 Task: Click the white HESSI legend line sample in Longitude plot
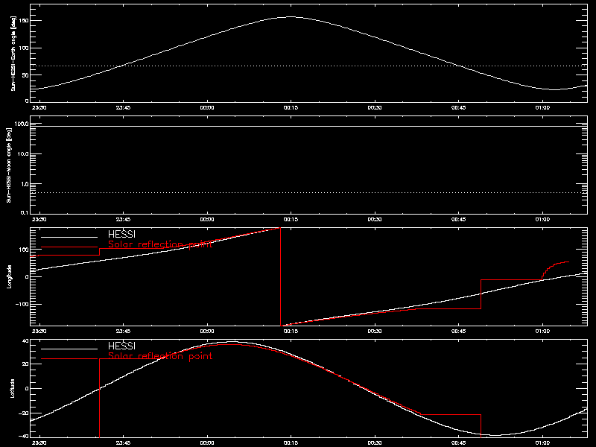pos(69,237)
